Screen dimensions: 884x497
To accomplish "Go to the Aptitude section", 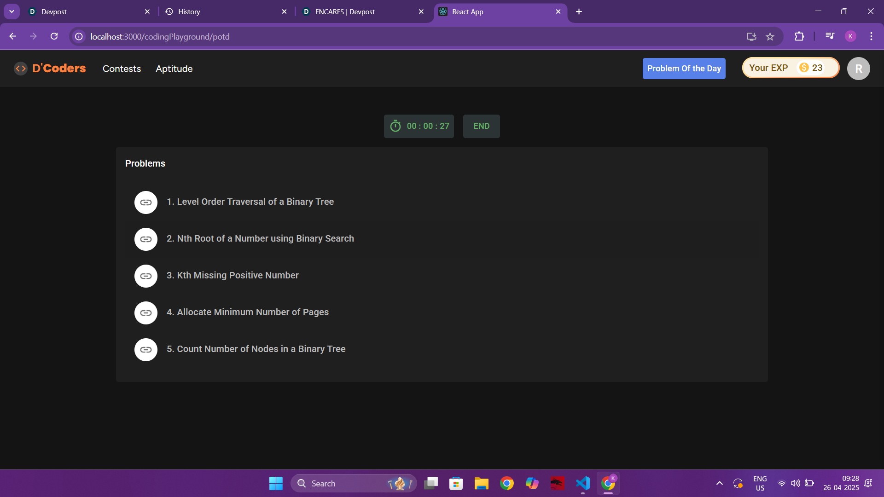I will [174, 69].
